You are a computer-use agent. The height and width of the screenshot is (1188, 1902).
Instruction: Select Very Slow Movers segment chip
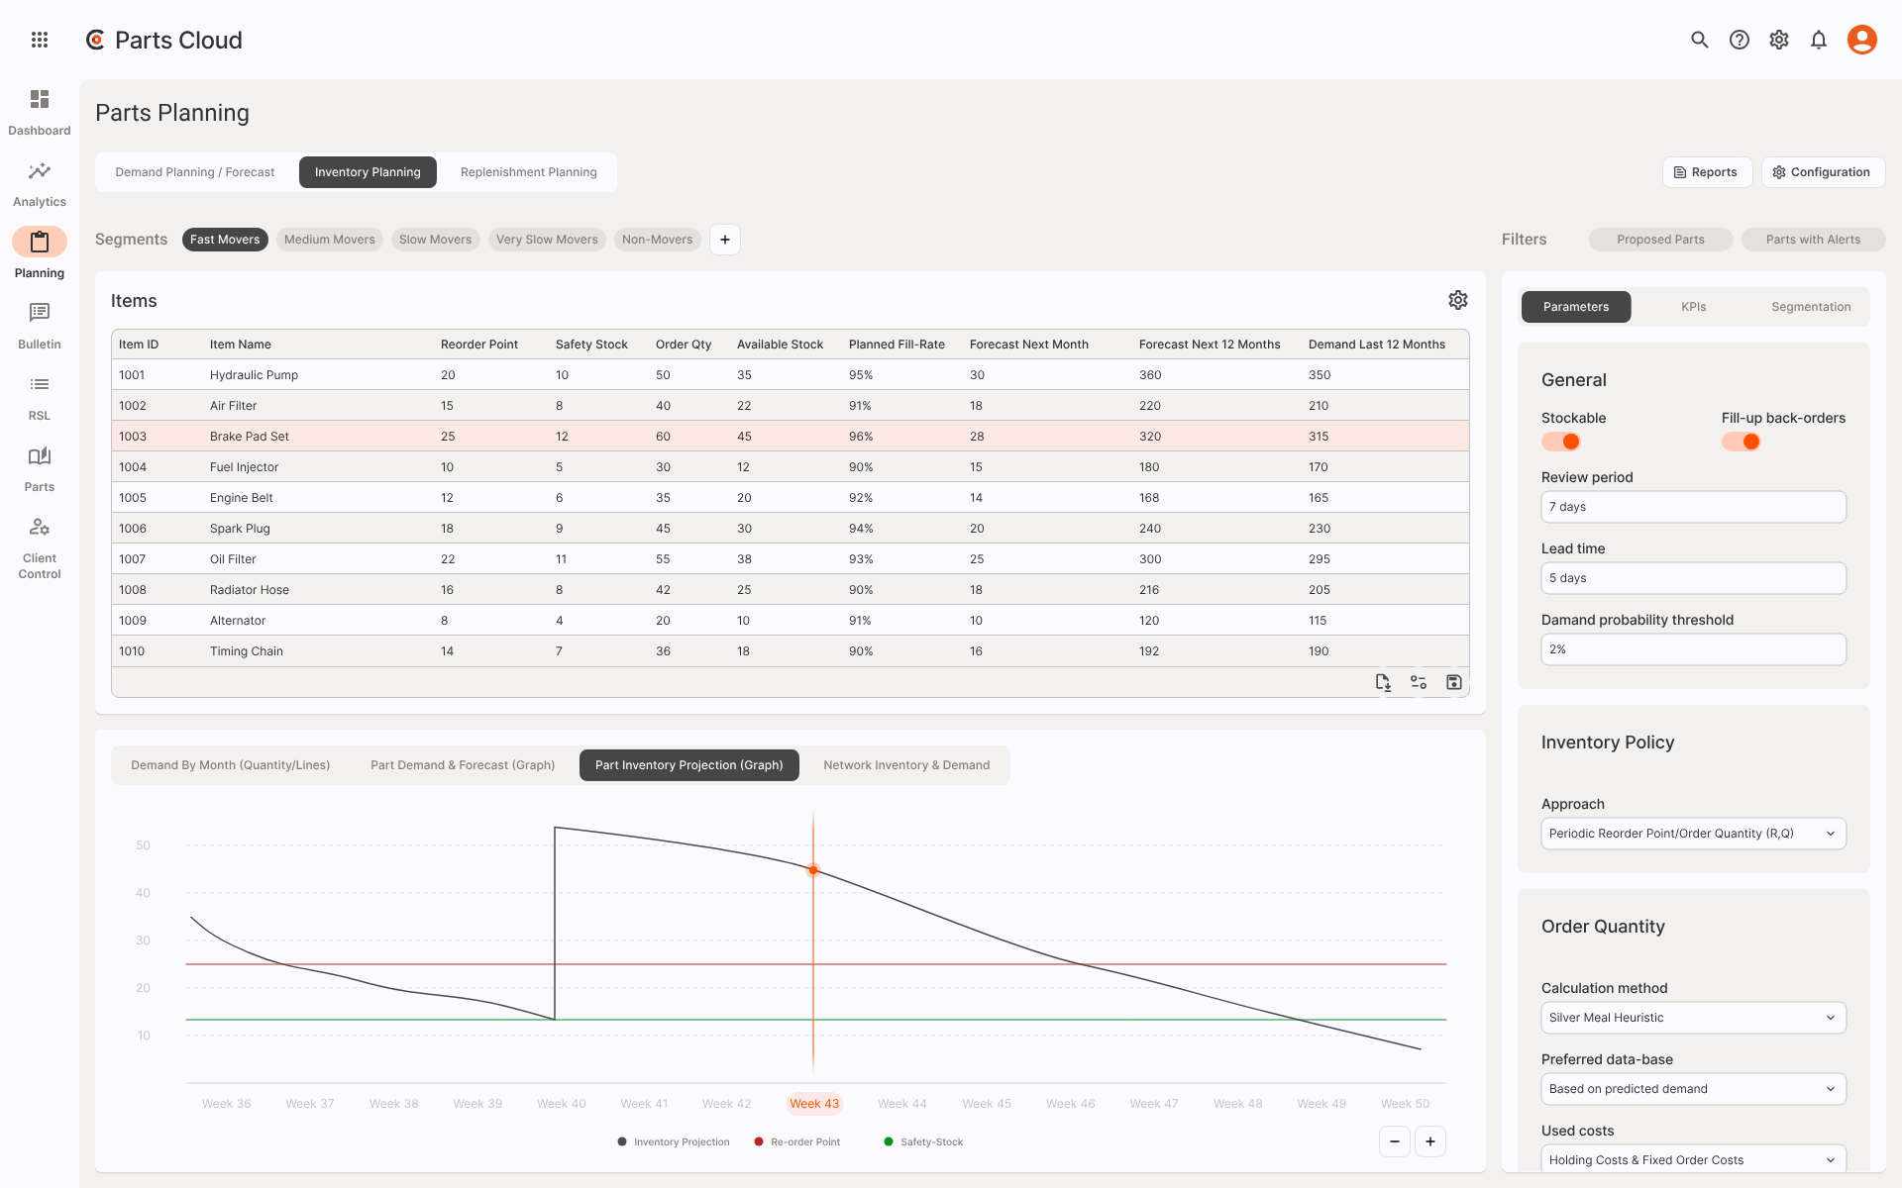click(547, 240)
